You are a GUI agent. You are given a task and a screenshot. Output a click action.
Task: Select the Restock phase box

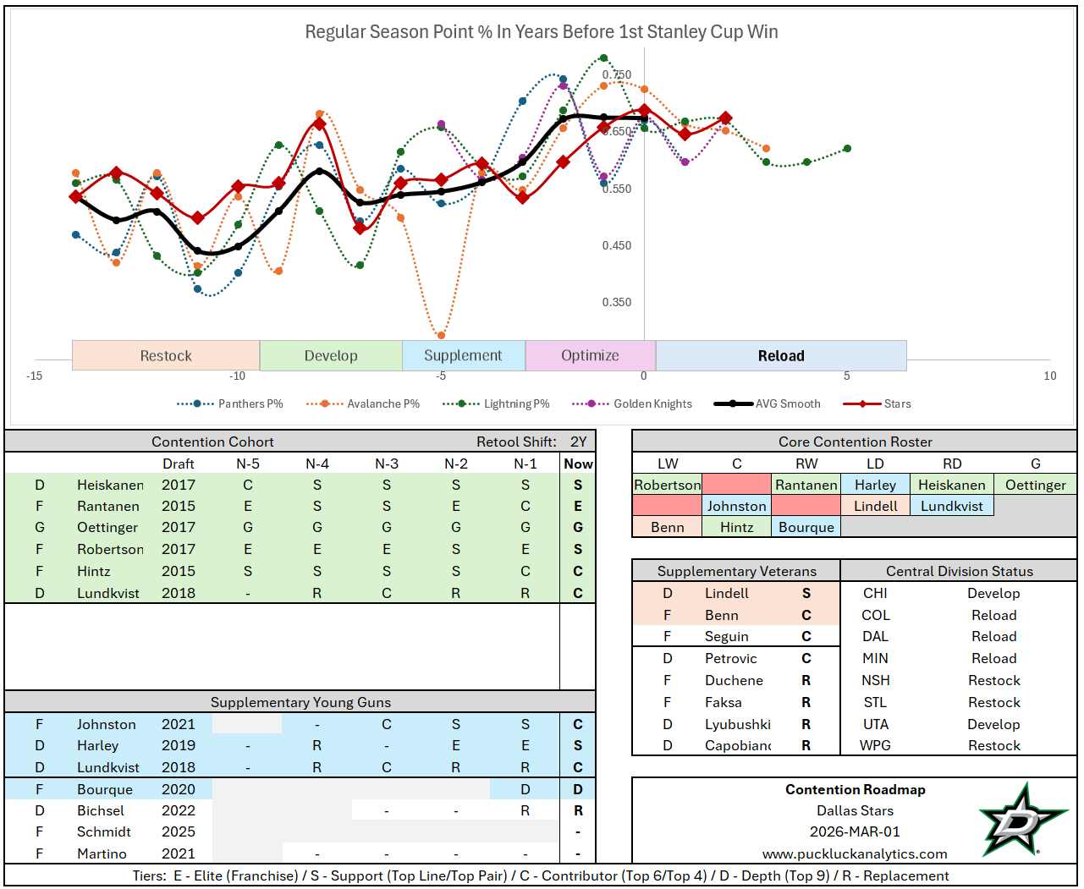pyautogui.click(x=166, y=356)
